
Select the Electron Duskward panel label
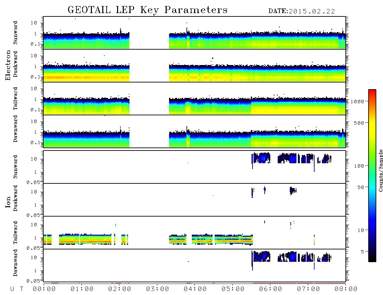[15, 64]
